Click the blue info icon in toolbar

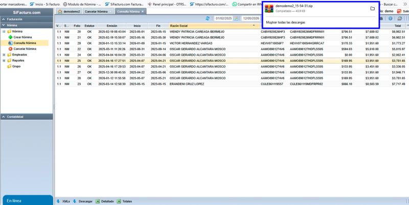coord(390,18)
